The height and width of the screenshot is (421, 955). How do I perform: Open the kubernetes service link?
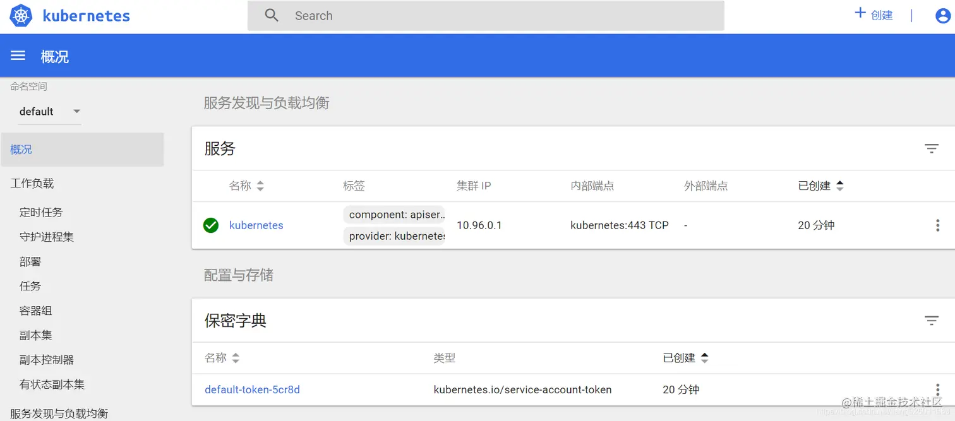pyautogui.click(x=256, y=225)
